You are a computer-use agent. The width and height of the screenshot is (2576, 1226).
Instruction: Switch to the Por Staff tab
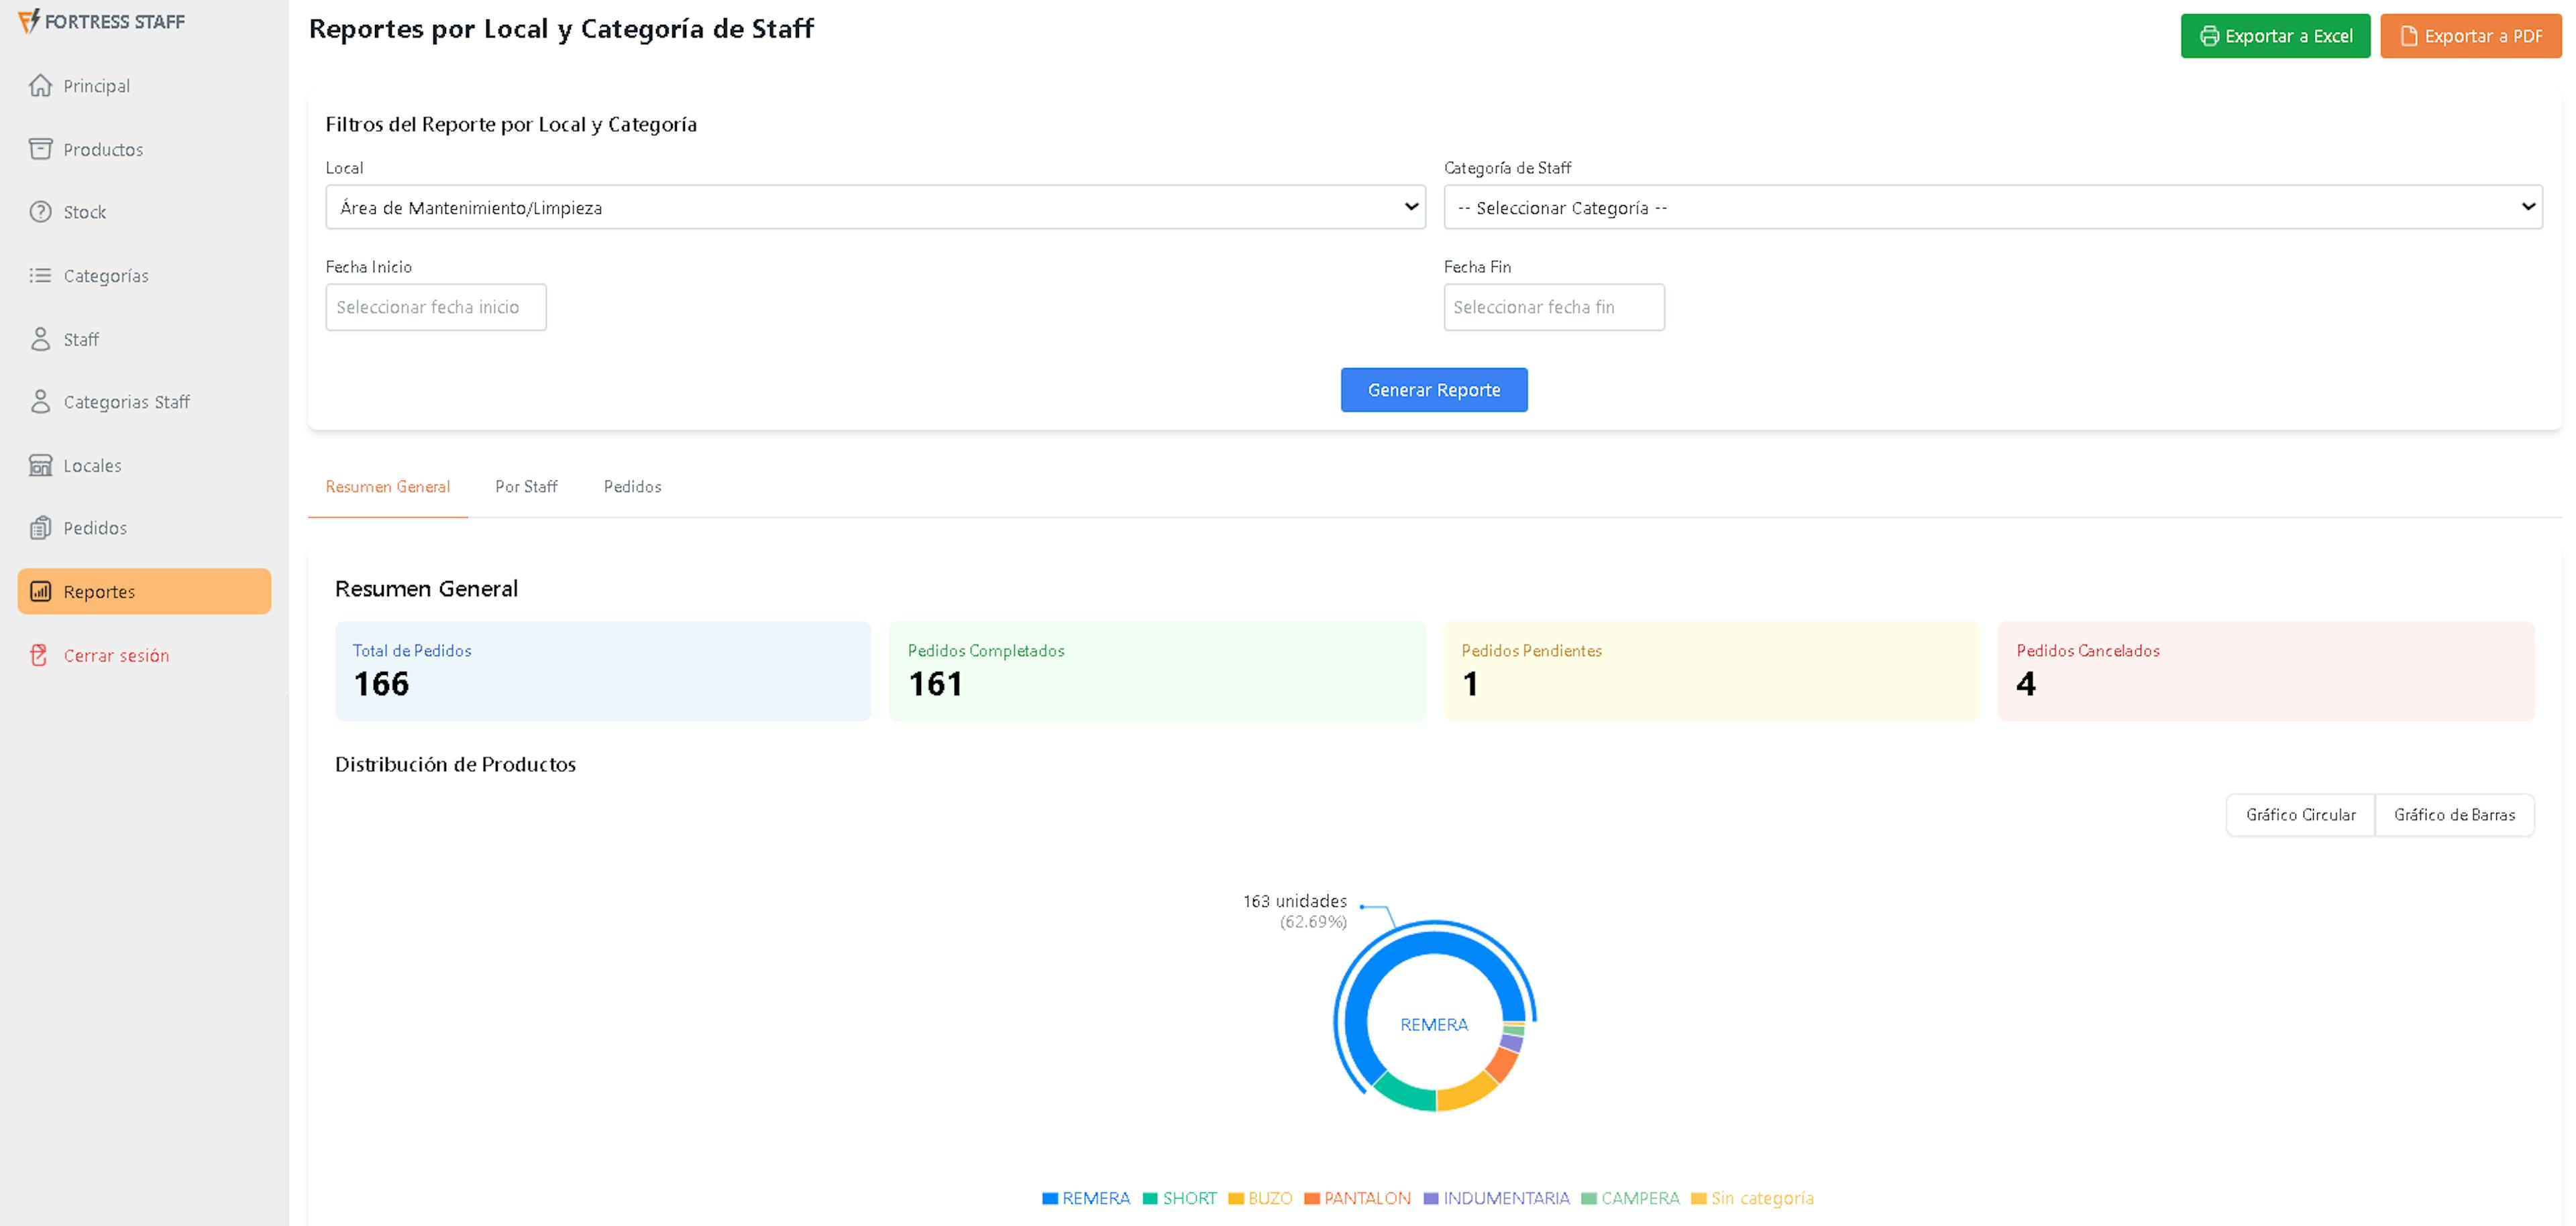[x=526, y=487]
